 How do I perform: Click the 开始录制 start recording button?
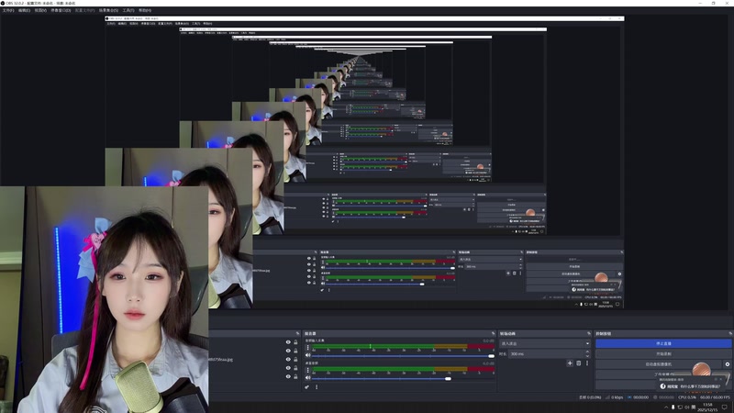point(663,354)
